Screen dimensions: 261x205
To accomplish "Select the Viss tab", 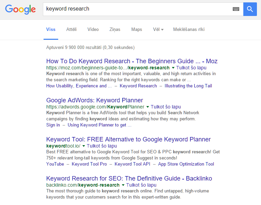I will click(x=51, y=30).
